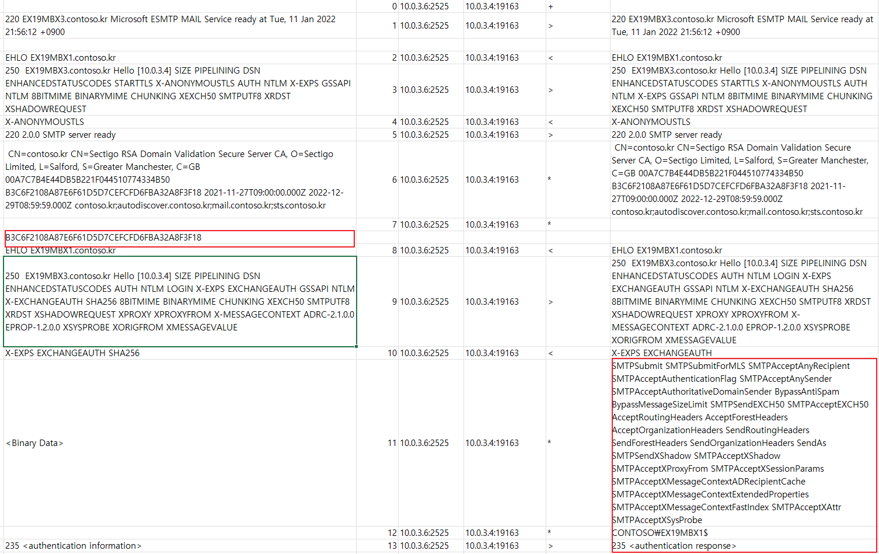Screen dimensions: 879x554
Task: Select the sequence number 1 cell
Action: pyautogui.click(x=377, y=26)
